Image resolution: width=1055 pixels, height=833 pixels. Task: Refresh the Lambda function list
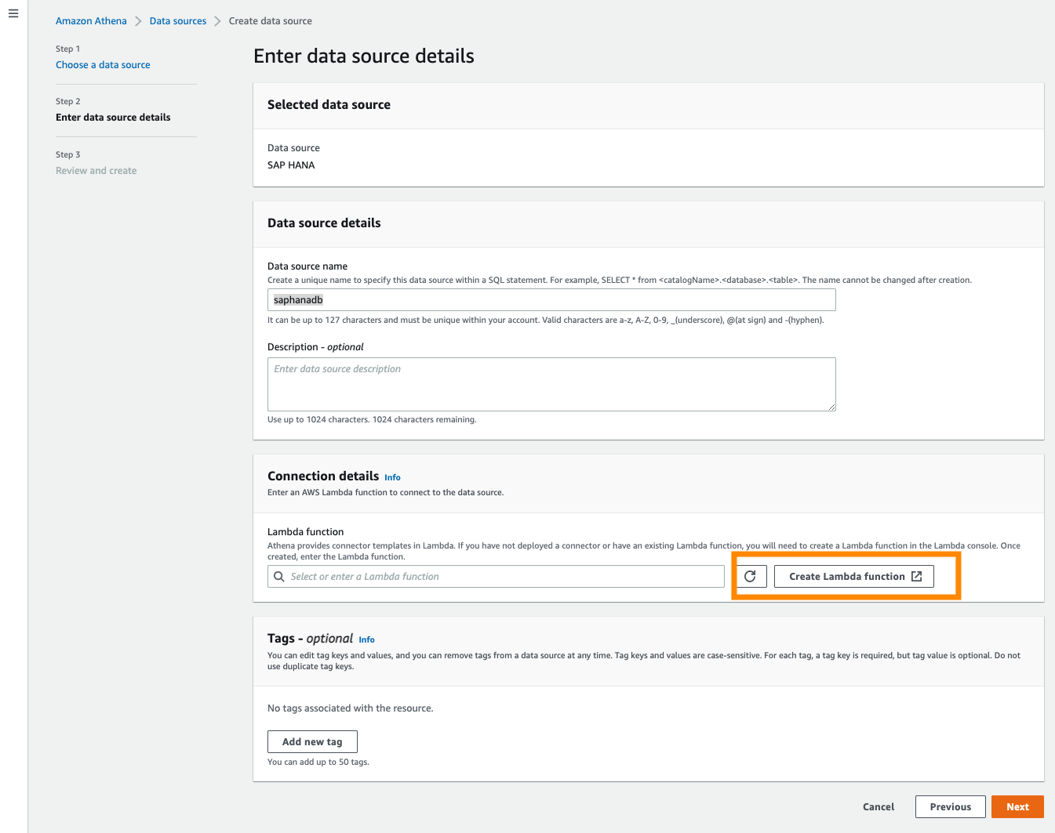[750, 577]
